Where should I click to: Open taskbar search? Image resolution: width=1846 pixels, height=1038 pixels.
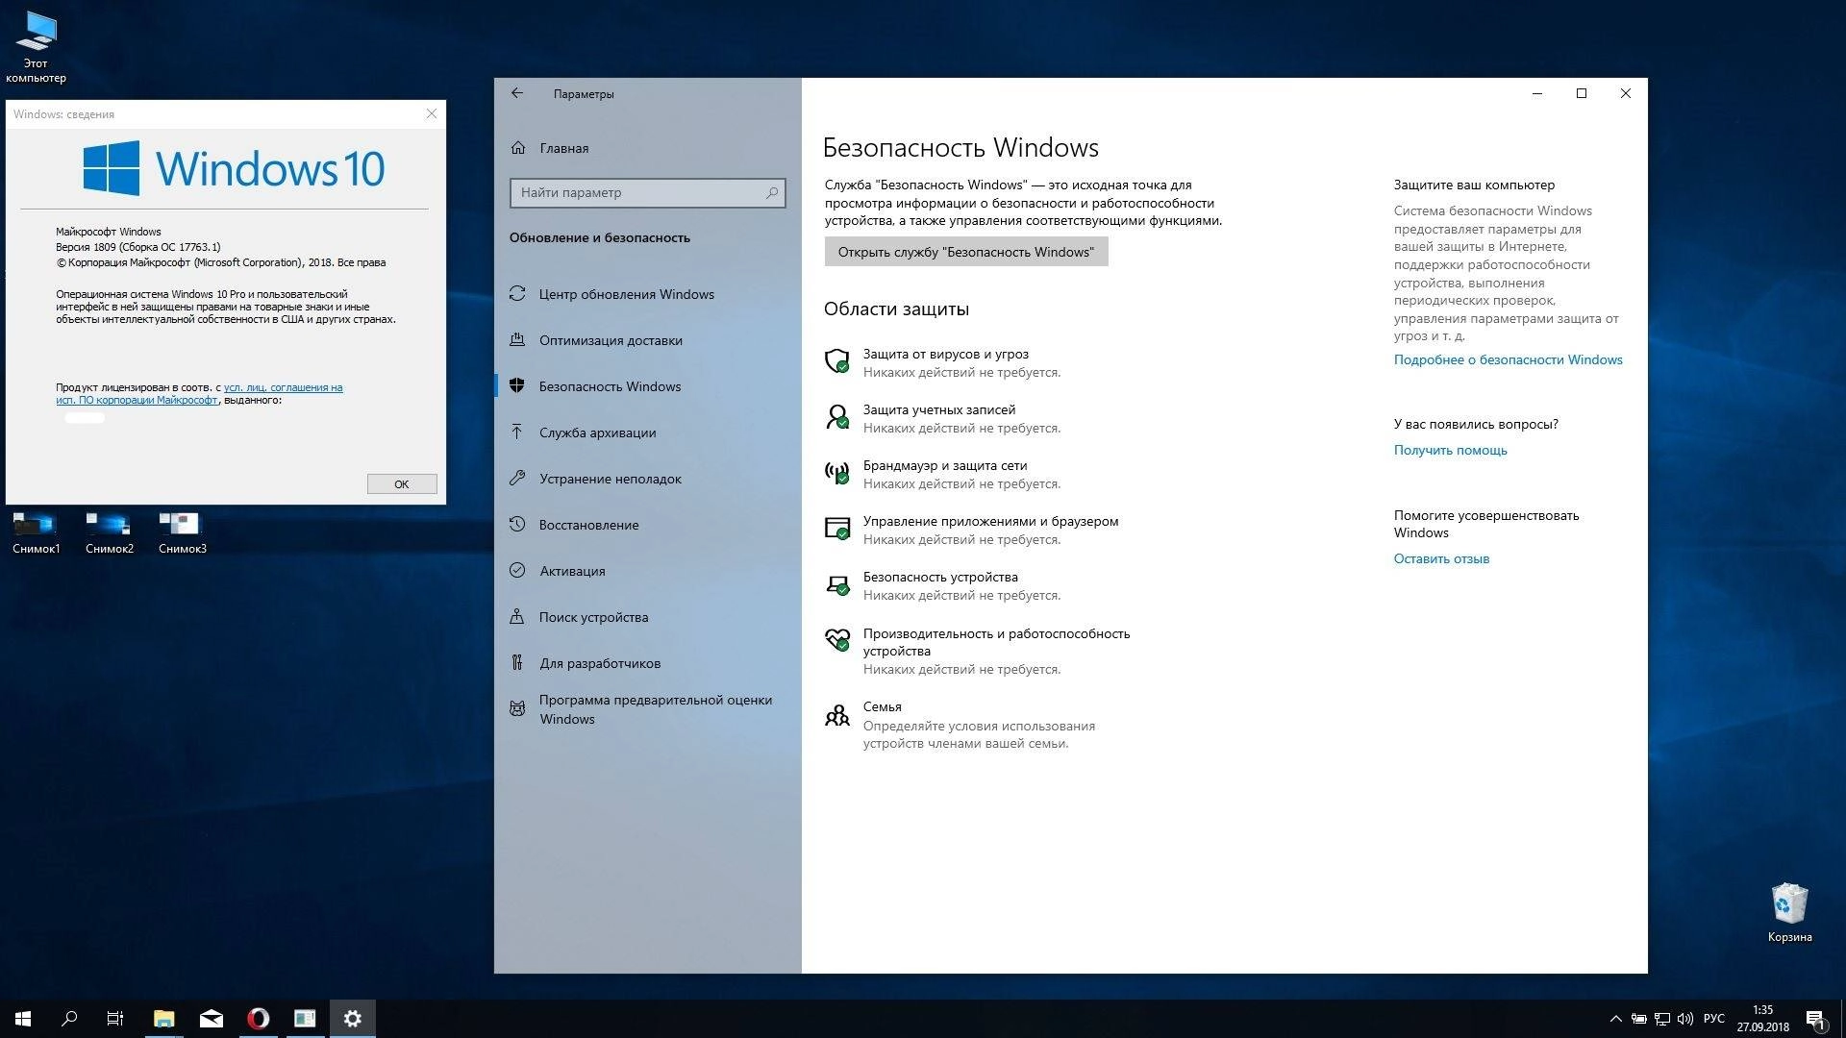coord(69,1019)
